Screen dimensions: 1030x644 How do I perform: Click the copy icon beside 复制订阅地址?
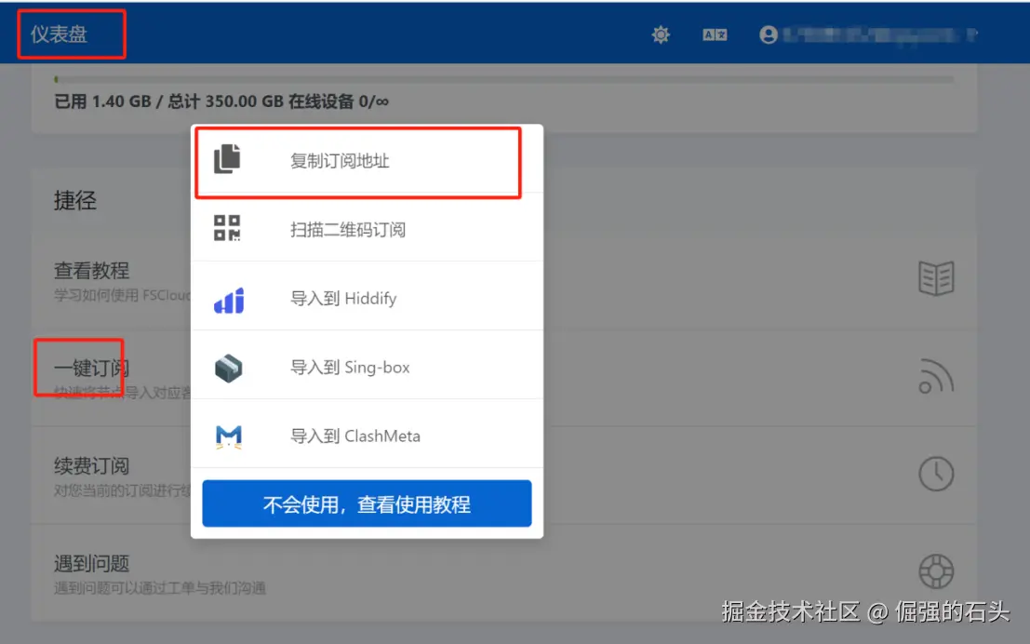pyautogui.click(x=227, y=159)
